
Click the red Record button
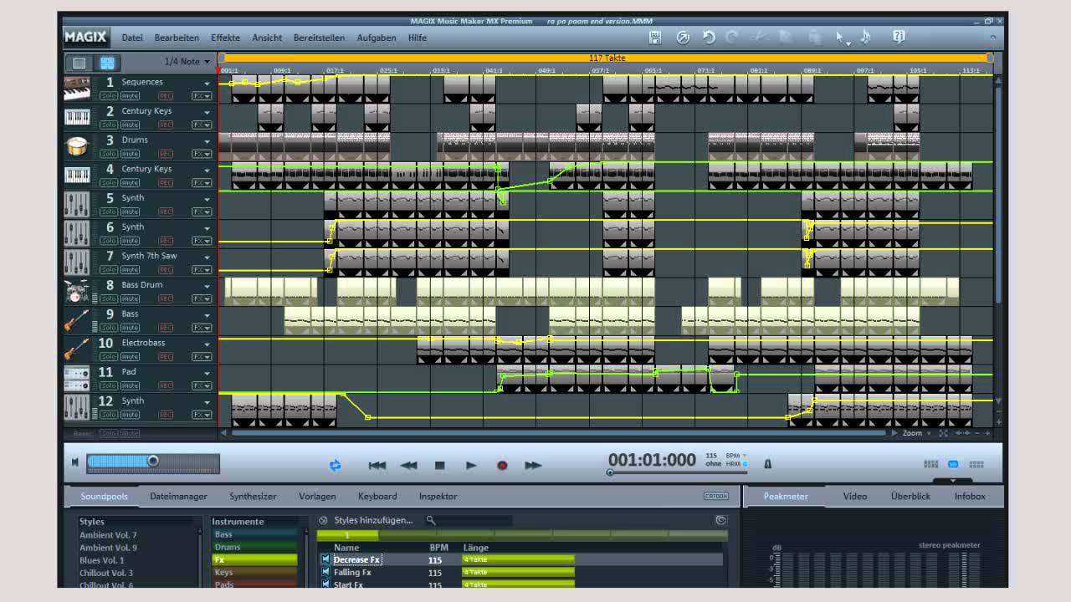coord(502,465)
